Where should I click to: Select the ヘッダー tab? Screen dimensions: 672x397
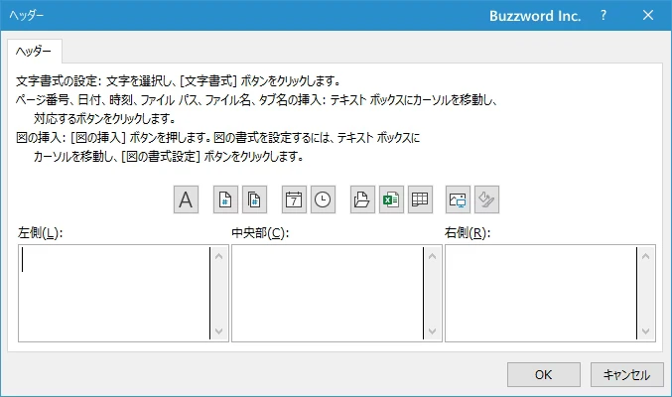tap(34, 51)
